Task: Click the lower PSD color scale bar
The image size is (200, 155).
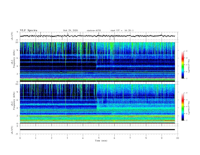Action: [x=183, y=107]
